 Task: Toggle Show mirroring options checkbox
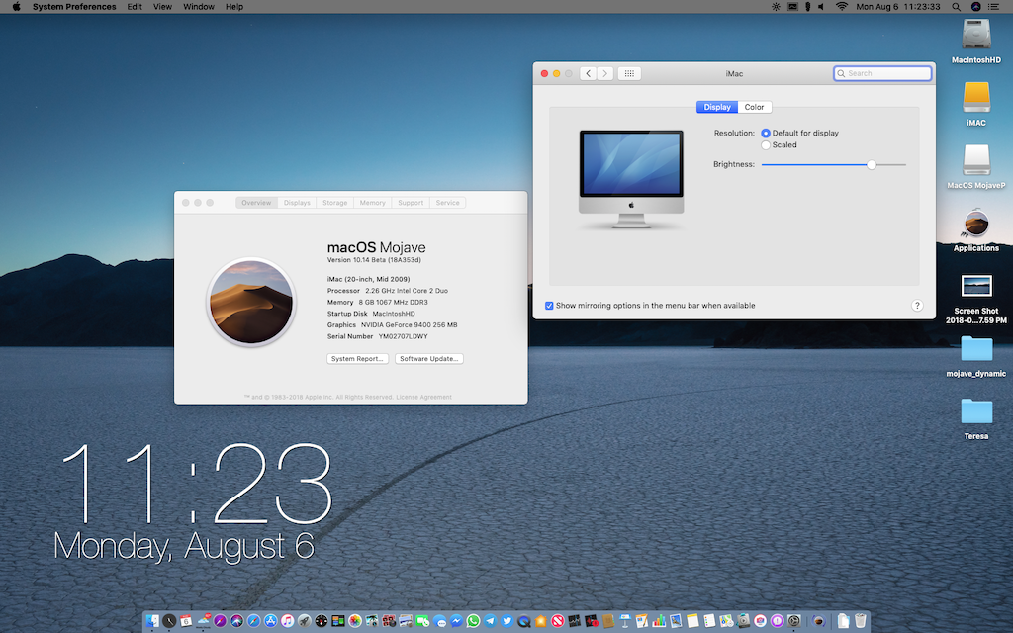tap(549, 306)
